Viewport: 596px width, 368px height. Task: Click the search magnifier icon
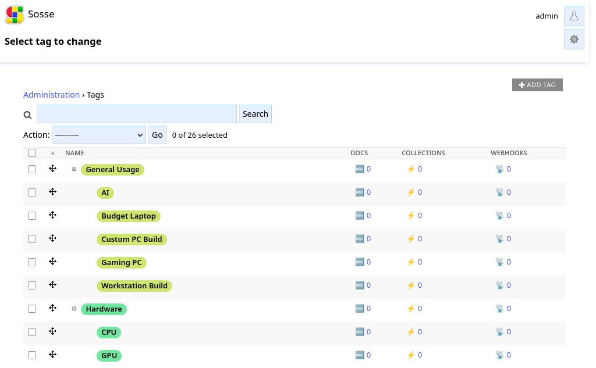pyautogui.click(x=27, y=115)
